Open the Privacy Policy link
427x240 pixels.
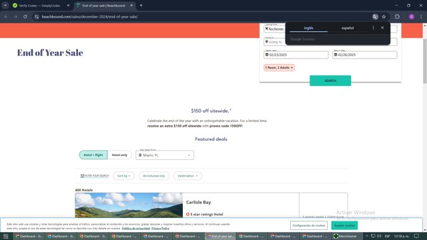pos(160,228)
